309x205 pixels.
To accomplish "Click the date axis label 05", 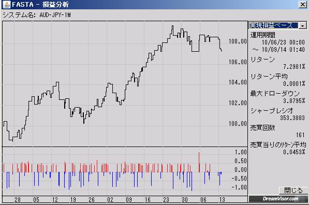I will (36, 200).
